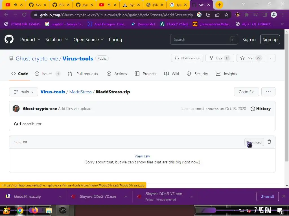Viewport: 289px width, 216px height.
Task: Expand the Solutions menu
Action: [x=57, y=39]
